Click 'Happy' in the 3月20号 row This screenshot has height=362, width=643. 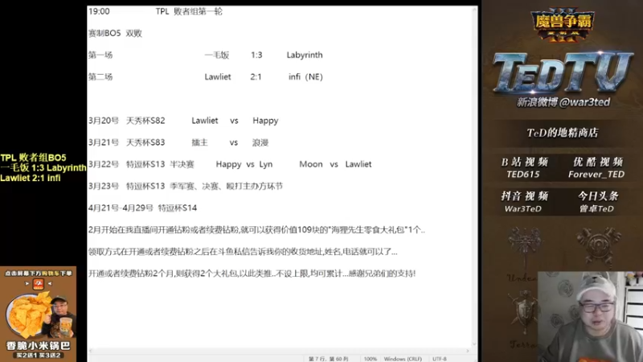265,121
